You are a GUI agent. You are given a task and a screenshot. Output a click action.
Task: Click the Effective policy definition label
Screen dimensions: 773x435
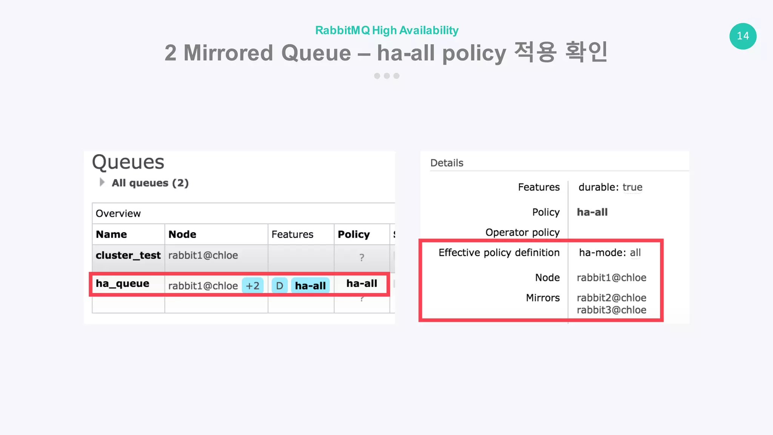click(499, 253)
